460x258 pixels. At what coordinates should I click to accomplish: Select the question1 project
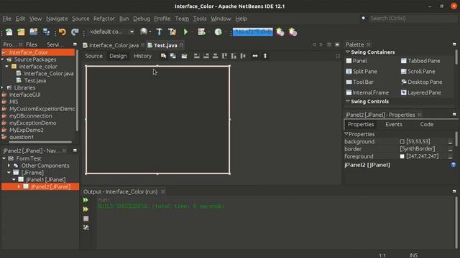click(21, 137)
